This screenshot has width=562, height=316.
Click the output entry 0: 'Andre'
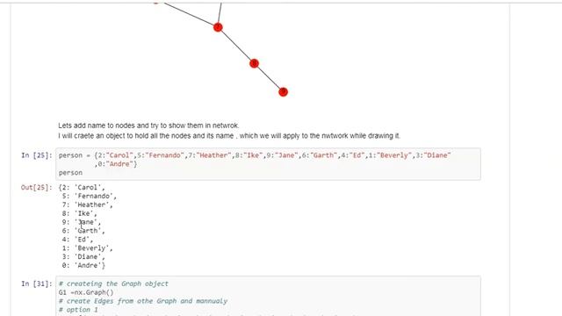(x=83, y=265)
